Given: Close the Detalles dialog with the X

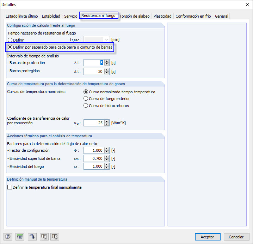Looking at the screenshot, I should [x=247, y=5].
